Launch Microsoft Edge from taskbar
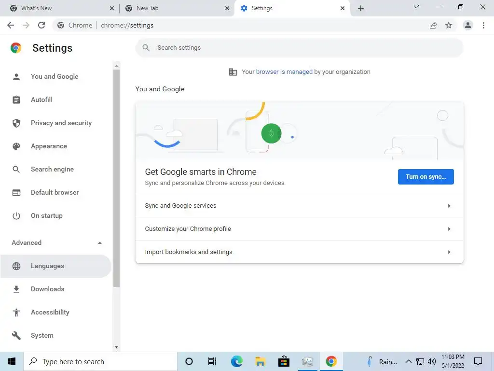This screenshot has width=494, height=371. [236, 361]
